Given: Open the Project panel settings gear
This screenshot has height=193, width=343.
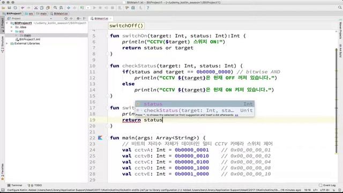Looking at the screenshot, I should point(78,19).
